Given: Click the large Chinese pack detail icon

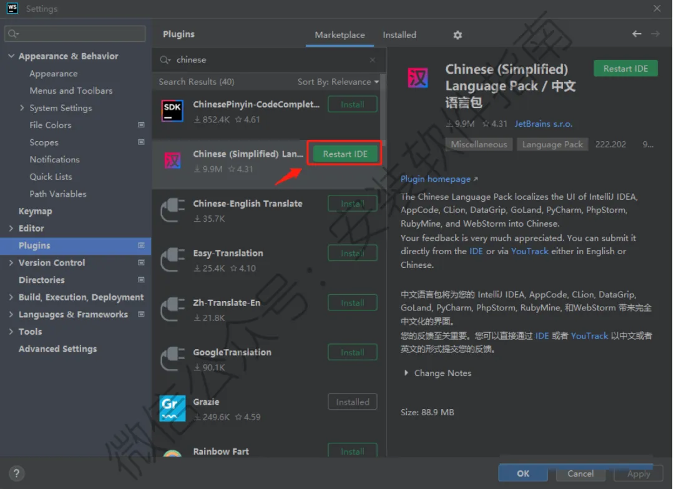Looking at the screenshot, I should pos(418,78).
